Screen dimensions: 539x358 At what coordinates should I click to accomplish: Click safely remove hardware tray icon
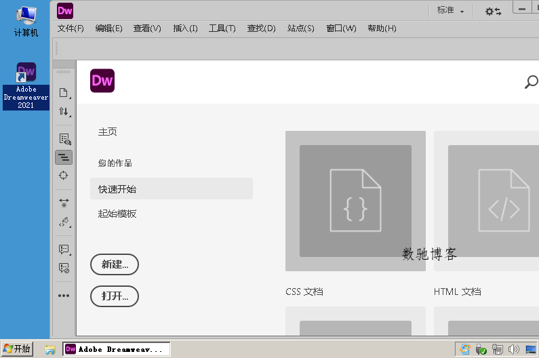[481, 349]
